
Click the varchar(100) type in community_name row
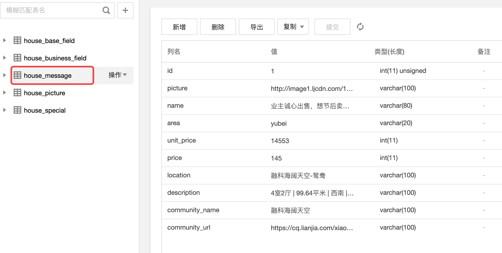coord(398,210)
